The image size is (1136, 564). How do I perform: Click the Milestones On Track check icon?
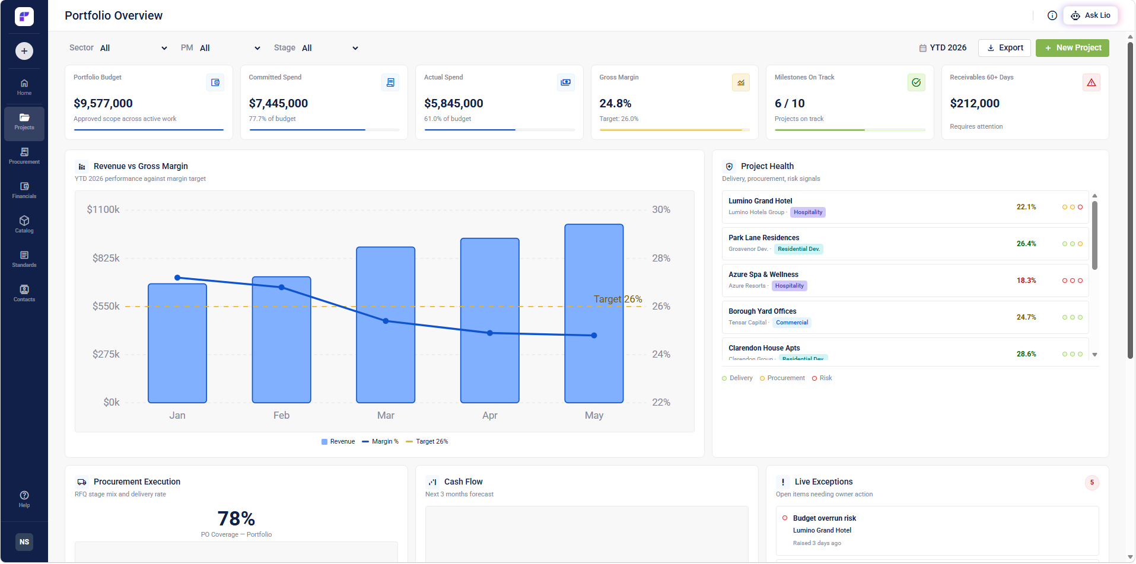click(x=917, y=82)
